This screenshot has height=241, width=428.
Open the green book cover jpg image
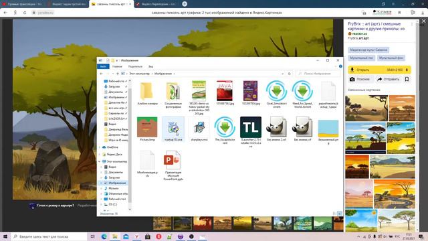tap(199, 98)
